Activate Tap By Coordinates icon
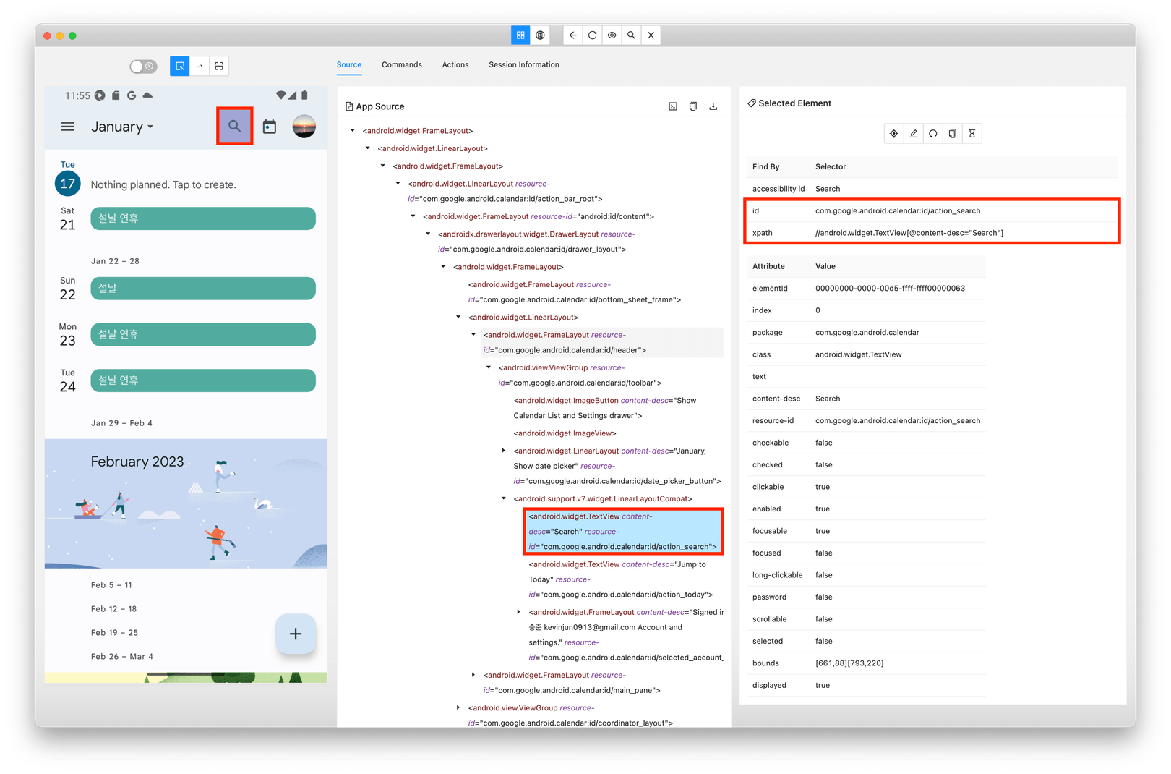The image size is (1171, 774). pyautogui.click(x=219, y=66)
